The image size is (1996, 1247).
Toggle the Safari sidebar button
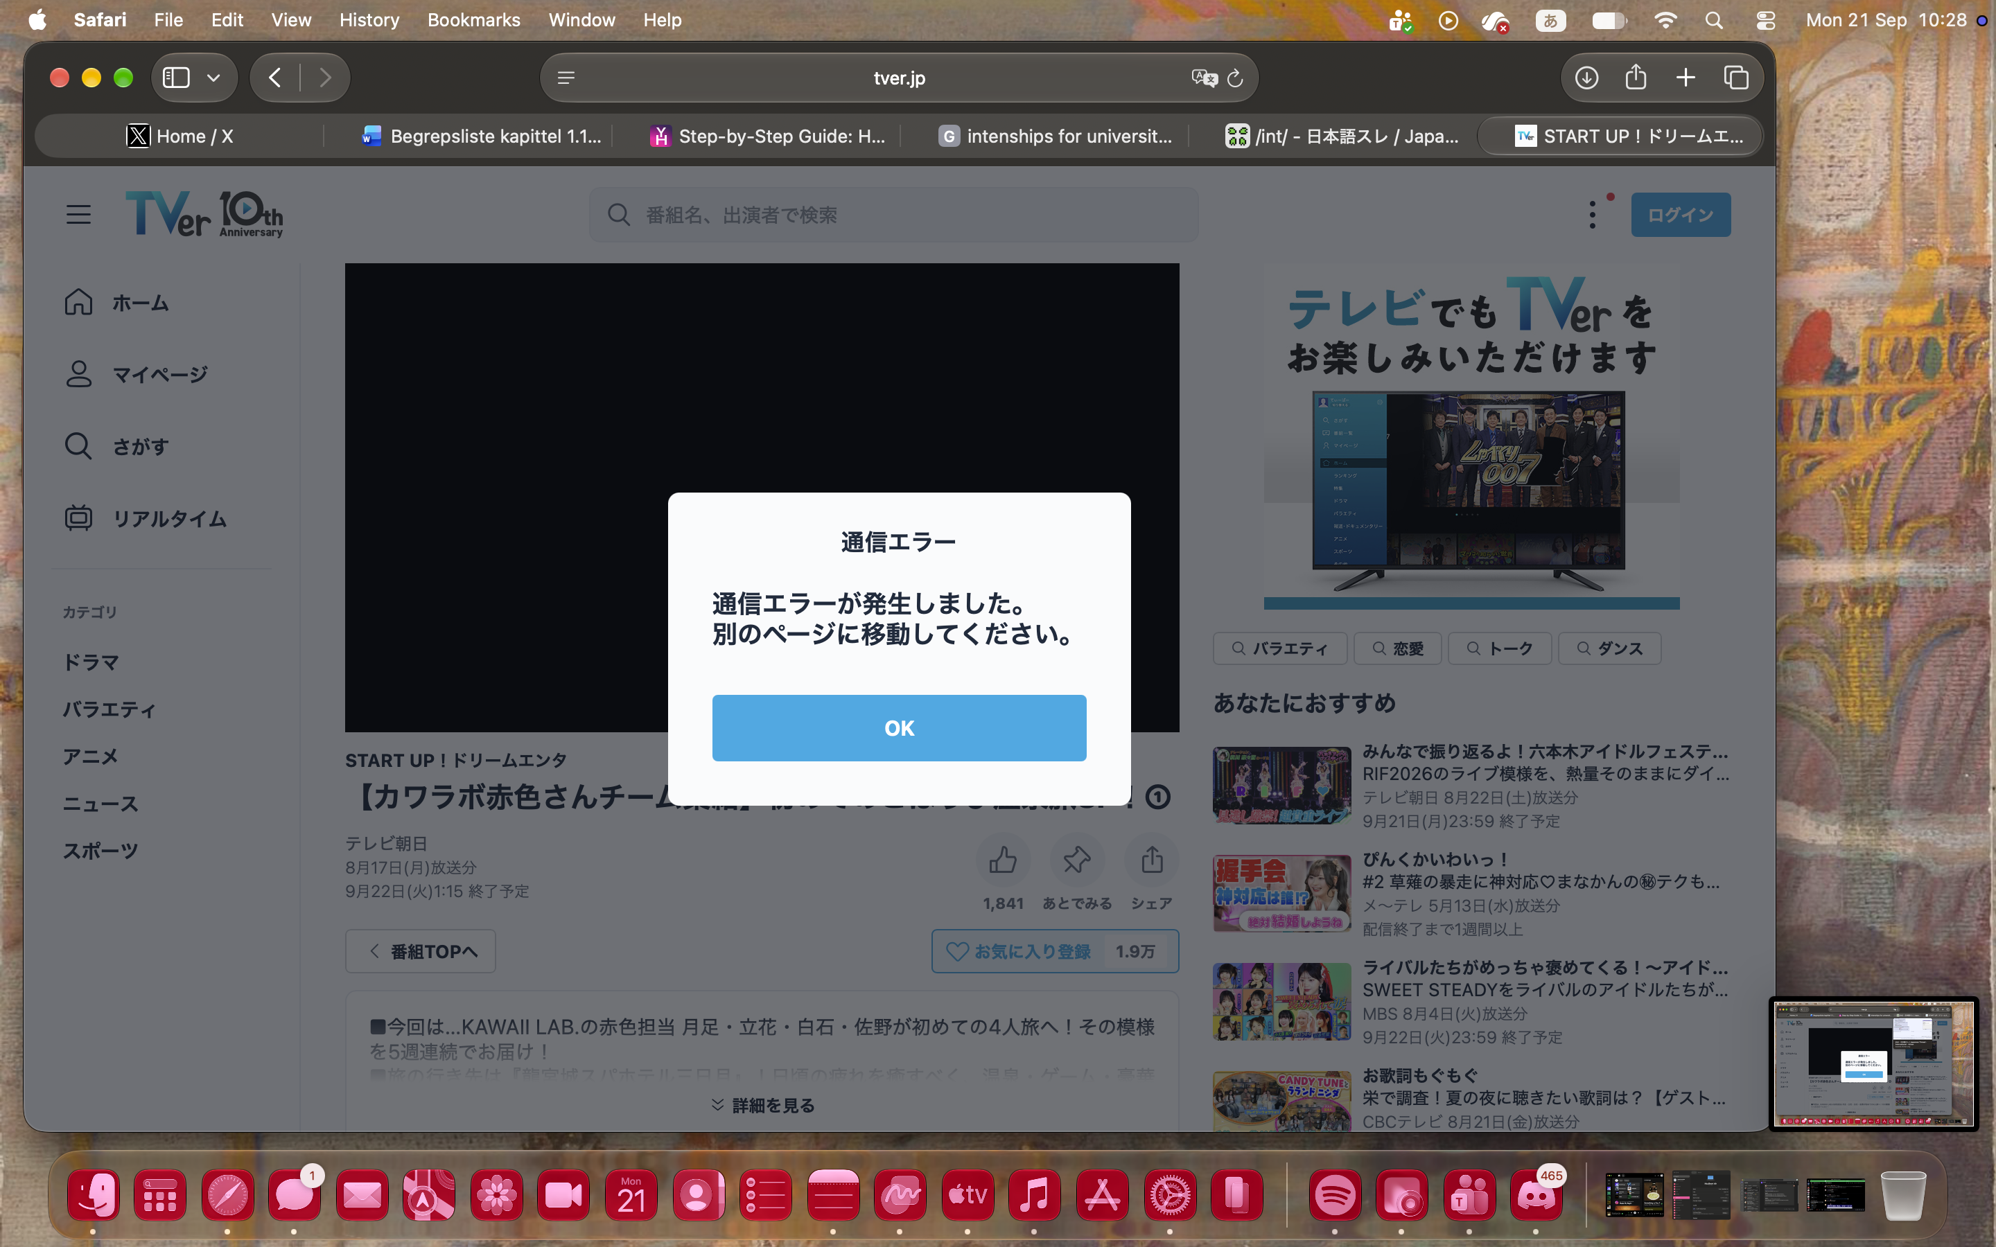click(x=175, y=78)
